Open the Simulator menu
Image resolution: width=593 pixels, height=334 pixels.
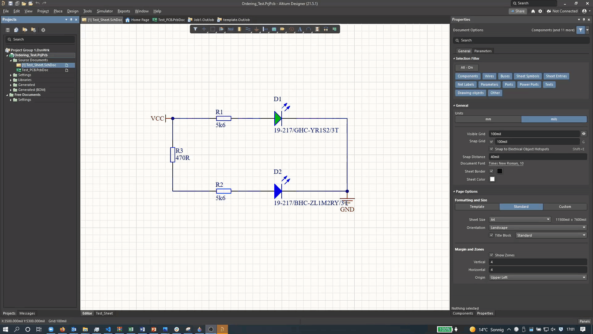pyautogui.click(x=105, y=11)
